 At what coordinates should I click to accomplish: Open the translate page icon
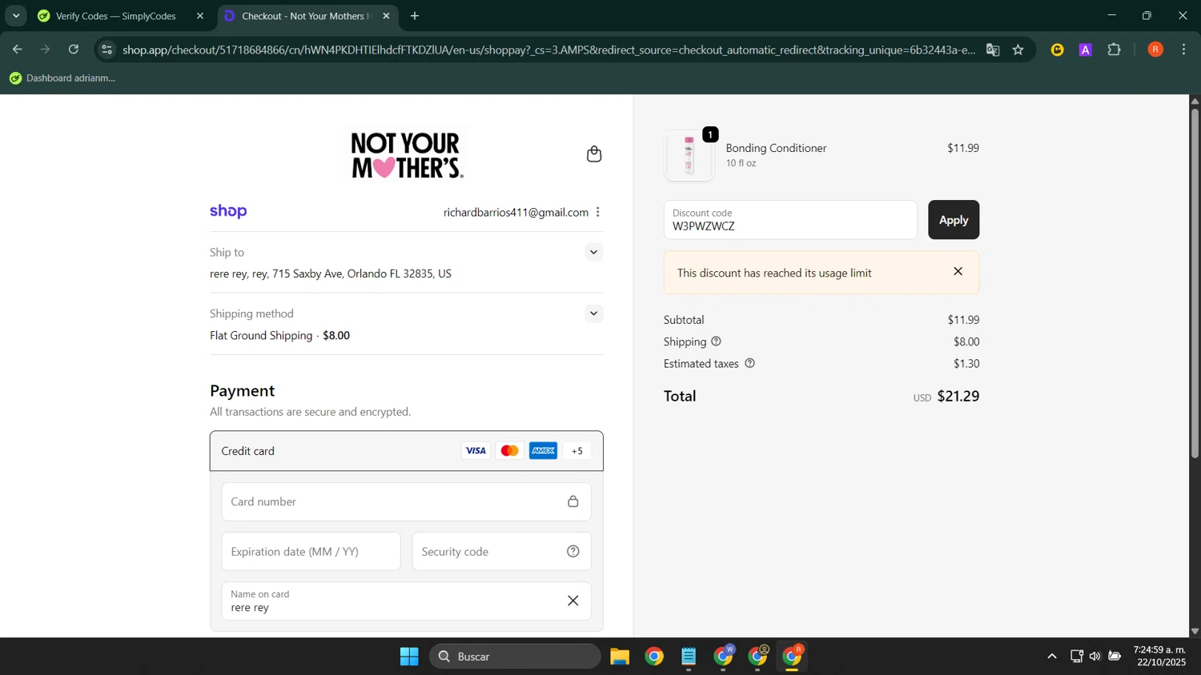(x=993, y=50)
